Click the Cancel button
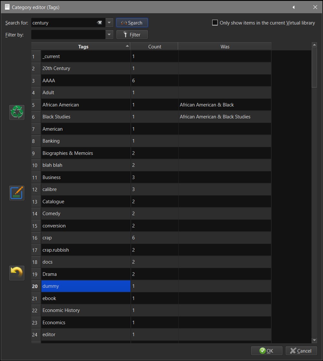This screenshot has height=361, width=323. (301, 351)
